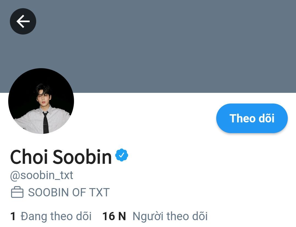The width and height of the screenshot is (296, 227).
Task: Tap the back arrow icon
Action: [x=23, y=21]
